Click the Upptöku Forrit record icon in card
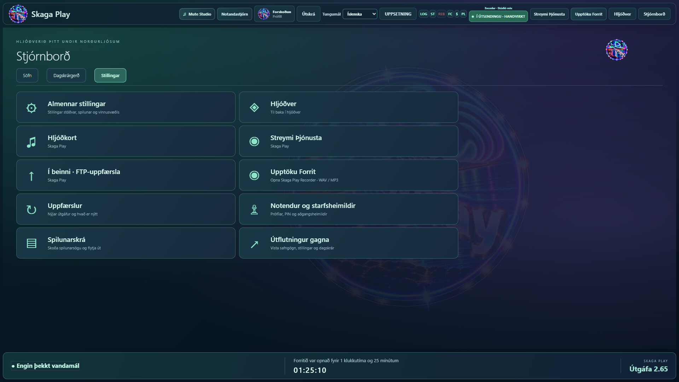Screen dimensions: 679x382 254,175
